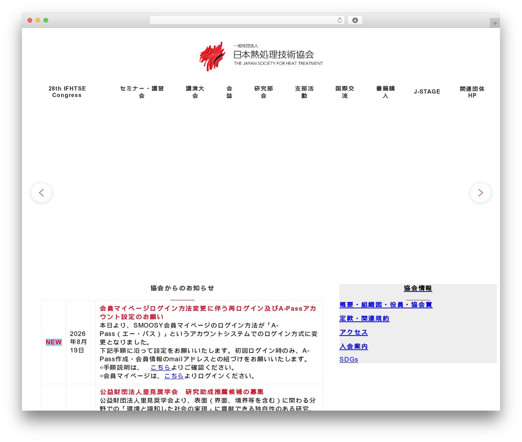Open the 定款・関連規約 link
This screenshot has width=522, height=442.
[x=365, y=318]
